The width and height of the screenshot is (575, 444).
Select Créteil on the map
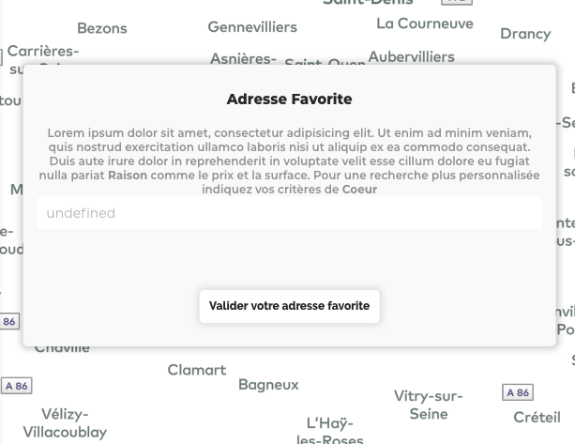point(537,417)
